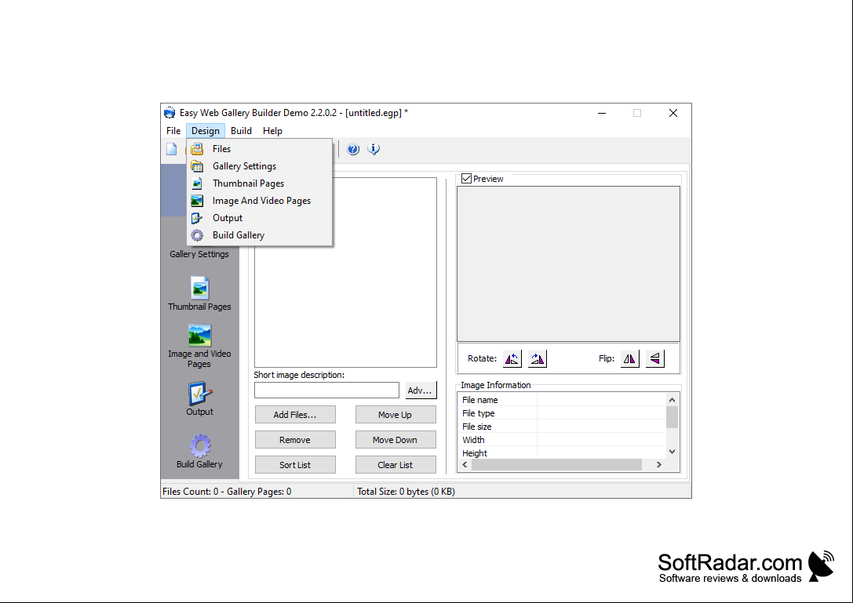Rotate the image clockwise

click(538, 359)
